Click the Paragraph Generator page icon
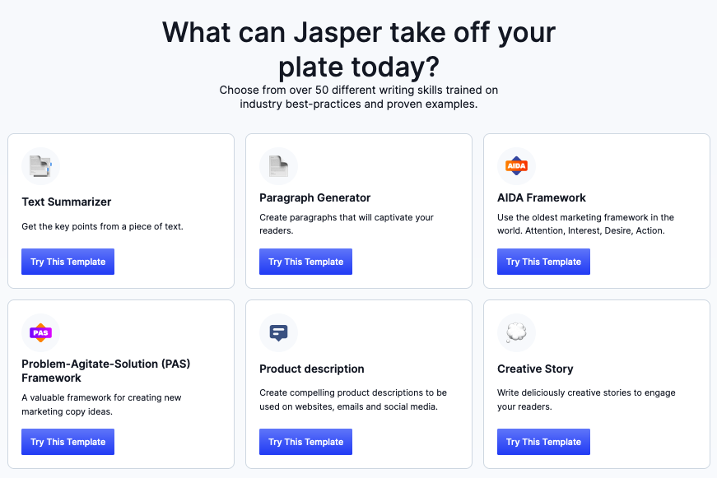The width and height of the screenshot is (717, 478). 278,166
